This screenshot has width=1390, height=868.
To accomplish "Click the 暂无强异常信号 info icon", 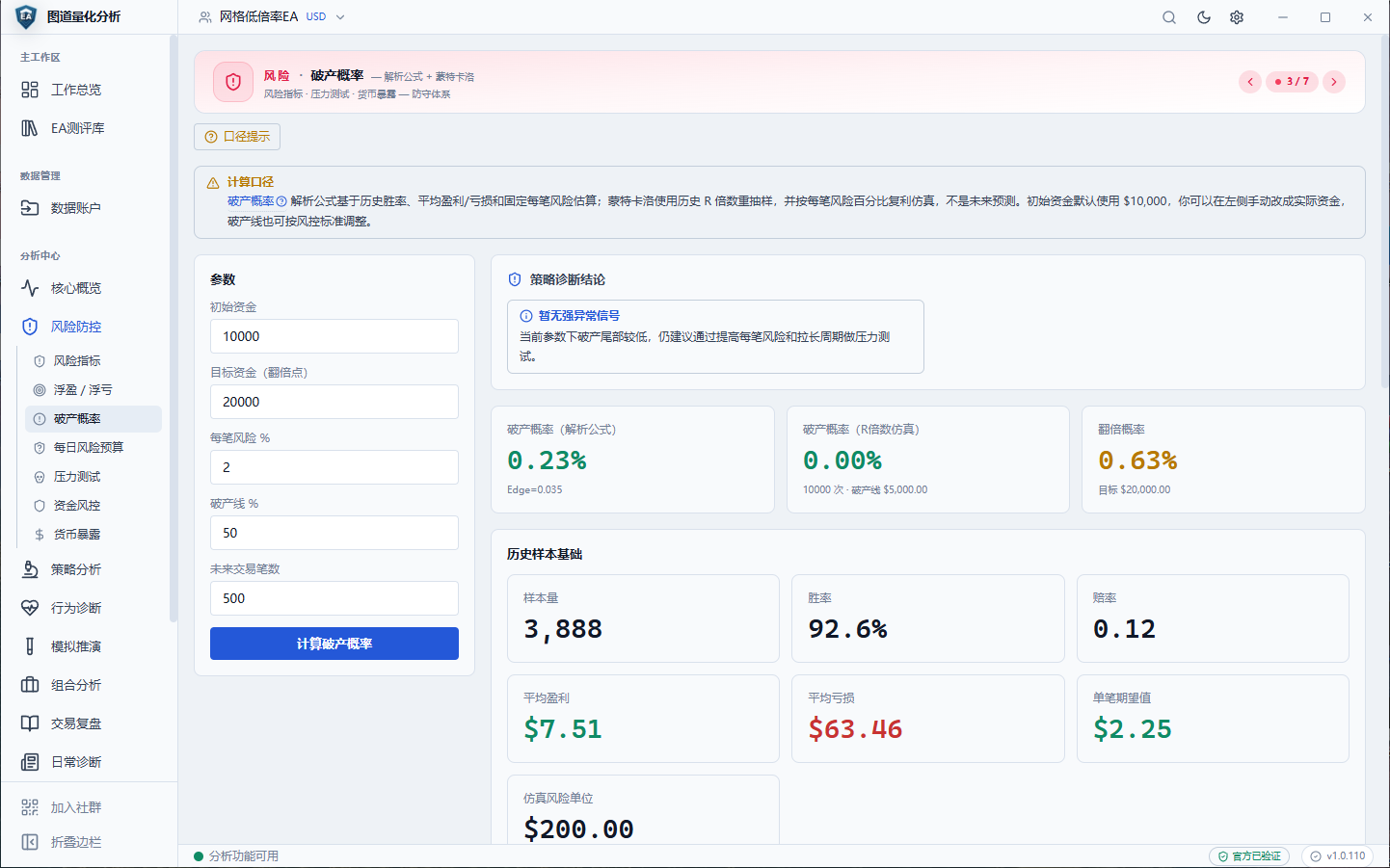I will (x=526, y=316).
